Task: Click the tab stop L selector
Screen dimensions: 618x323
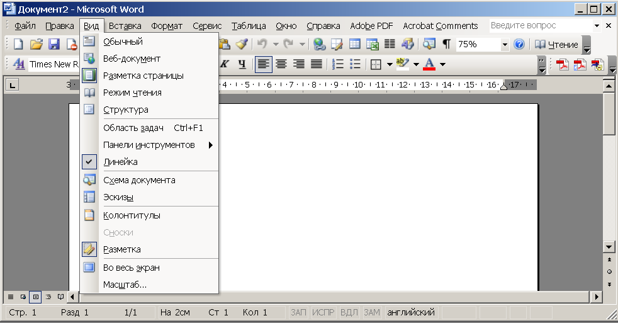Action: tap(12, 85)
